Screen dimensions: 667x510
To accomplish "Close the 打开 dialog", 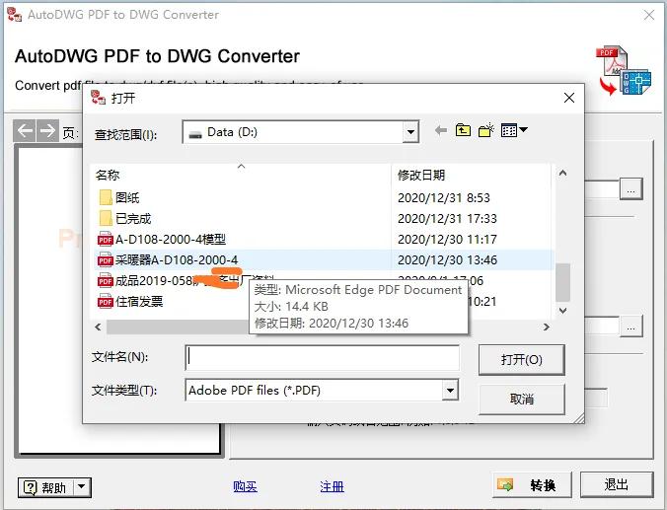I will 569,98.
